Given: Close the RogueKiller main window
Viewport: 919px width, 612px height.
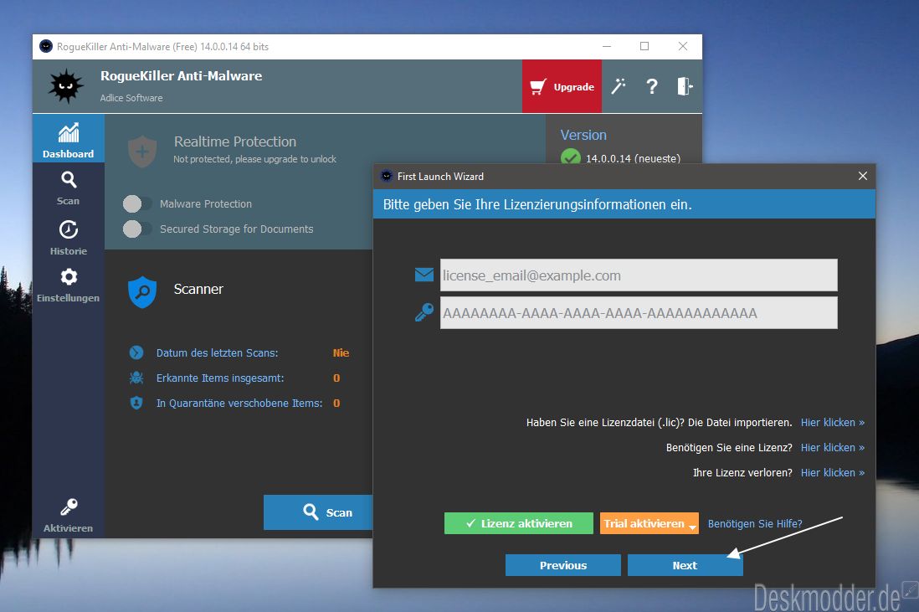Looking at the screenshot, I should point(683,46).
